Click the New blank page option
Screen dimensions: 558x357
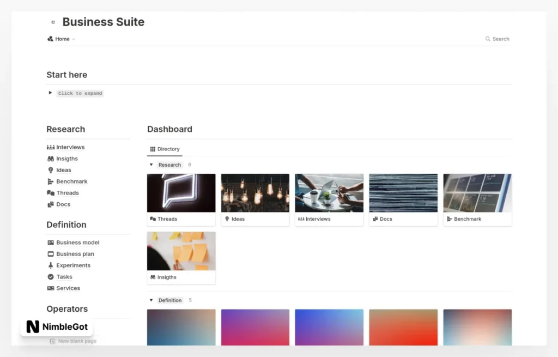tap(73, 340)
